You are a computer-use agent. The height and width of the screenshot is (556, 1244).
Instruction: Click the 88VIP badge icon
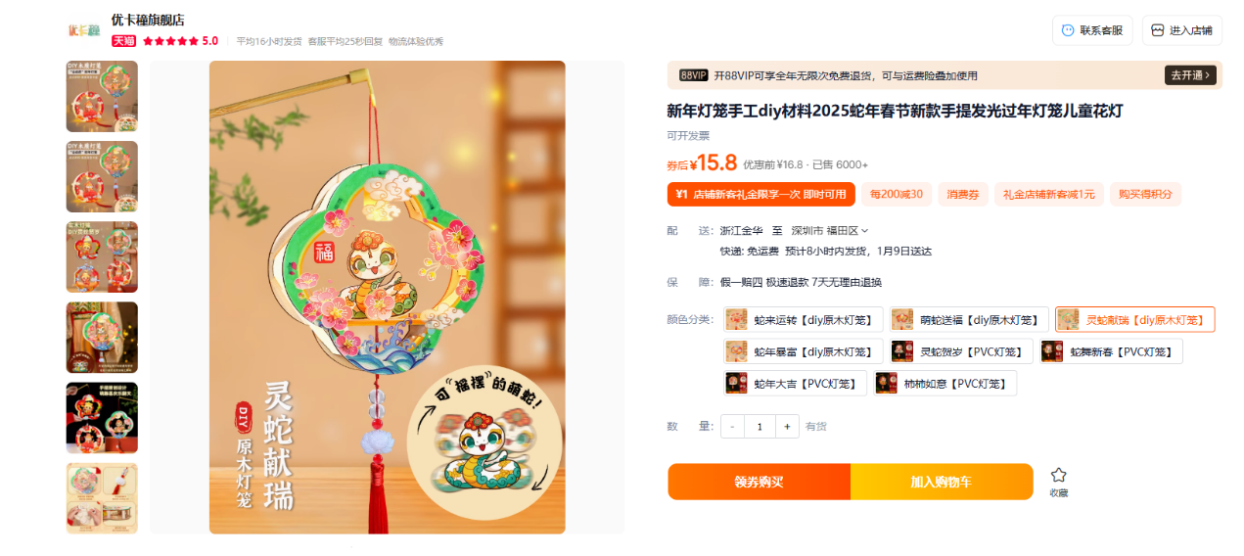693,75
